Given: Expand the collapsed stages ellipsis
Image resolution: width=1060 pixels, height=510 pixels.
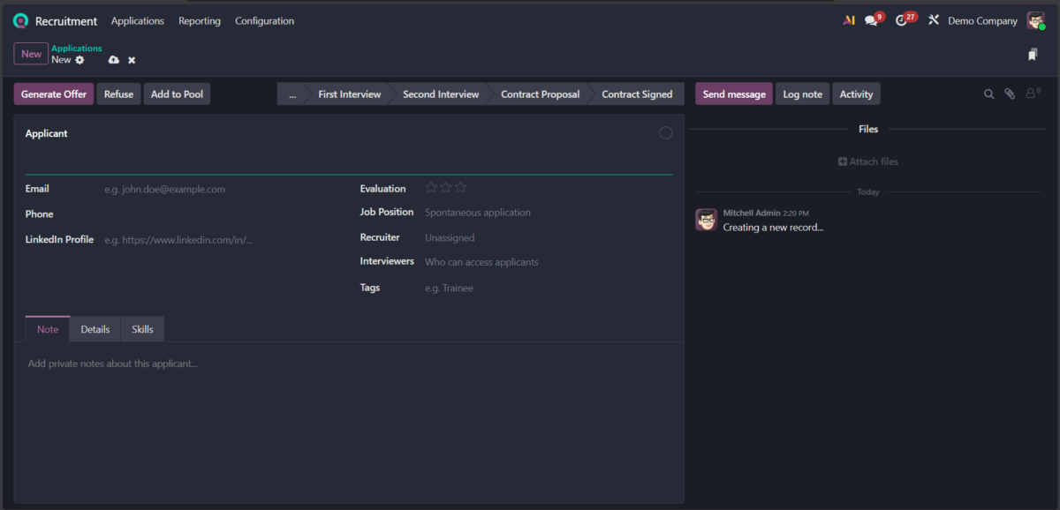Looking at the screenshot, I should click(x=291, y=94).
